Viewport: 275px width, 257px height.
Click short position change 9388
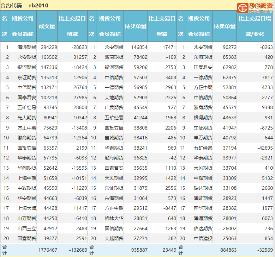pyautogui.click(x=267, y=108)
